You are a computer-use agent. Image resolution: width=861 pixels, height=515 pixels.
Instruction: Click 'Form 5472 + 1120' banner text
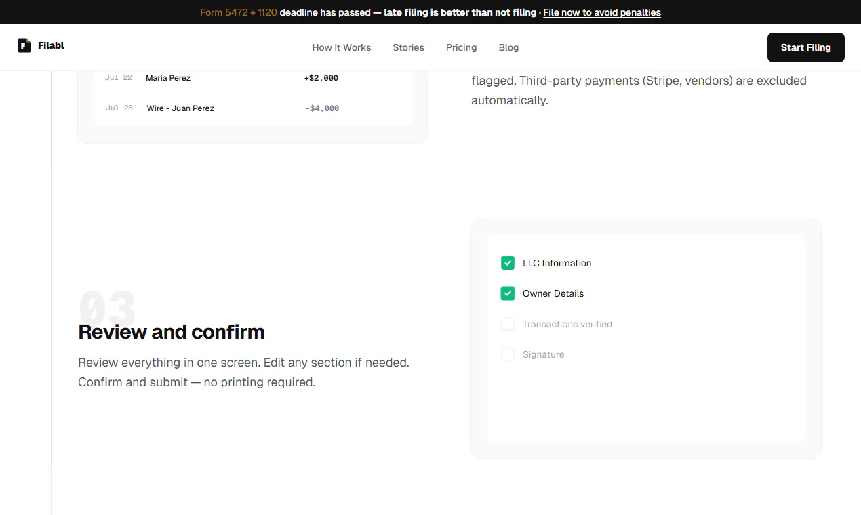(x=238, y=12)
